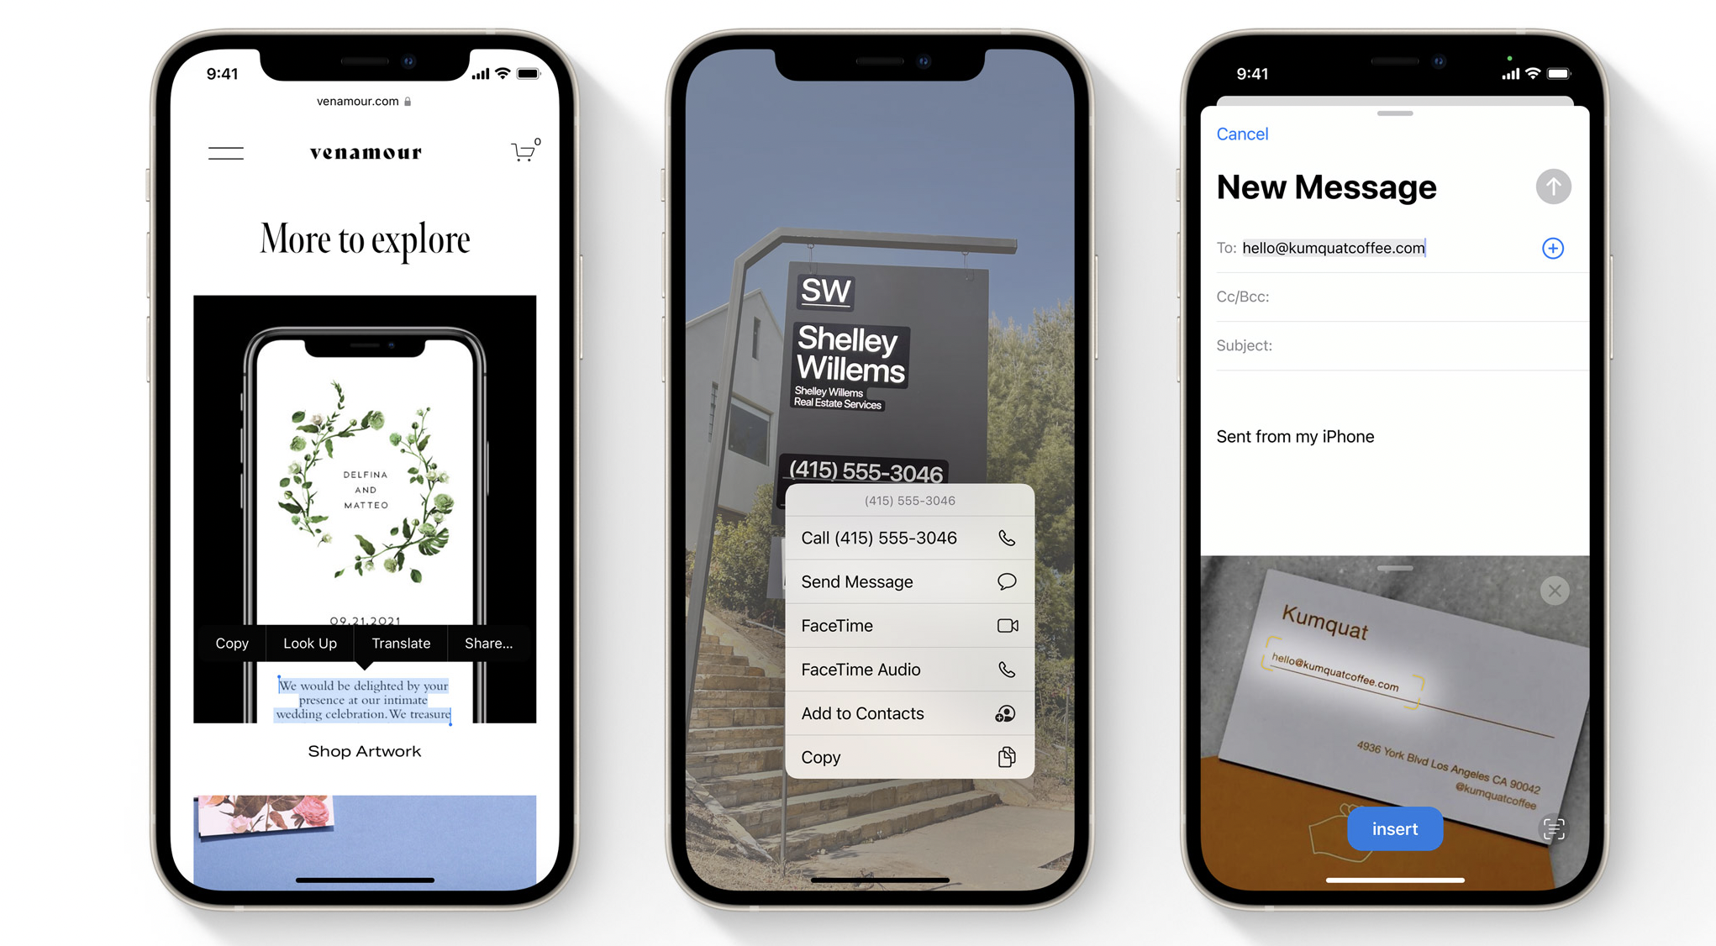Viewport: 1716px width, 946px height.
Task: Tap Cancel in the New Message screen
Action: click(x=1239, y=135)
